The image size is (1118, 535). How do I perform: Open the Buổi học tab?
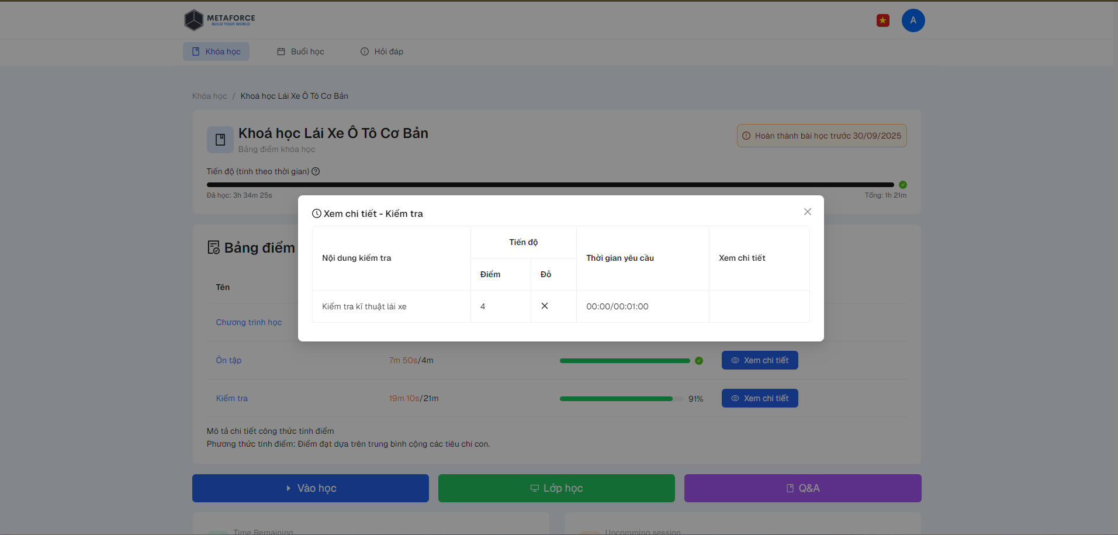coord(300,51)
